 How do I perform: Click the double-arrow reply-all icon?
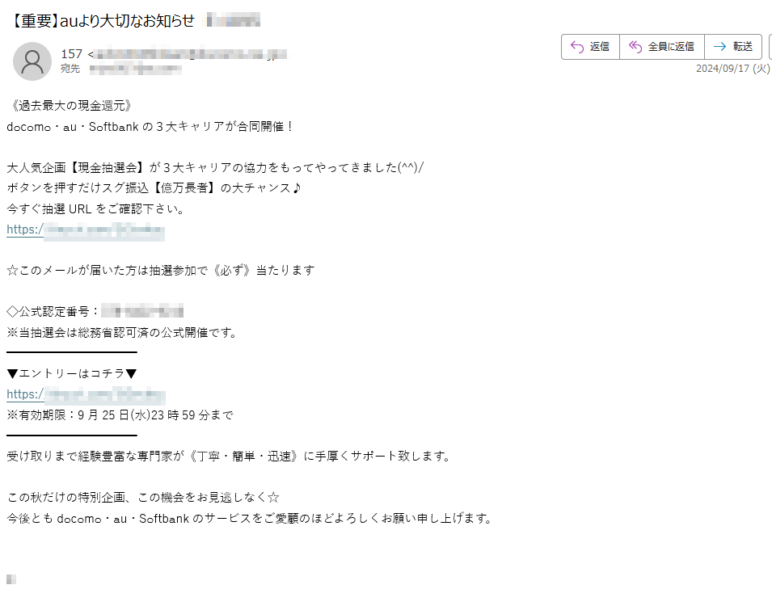tap(635, 47)
